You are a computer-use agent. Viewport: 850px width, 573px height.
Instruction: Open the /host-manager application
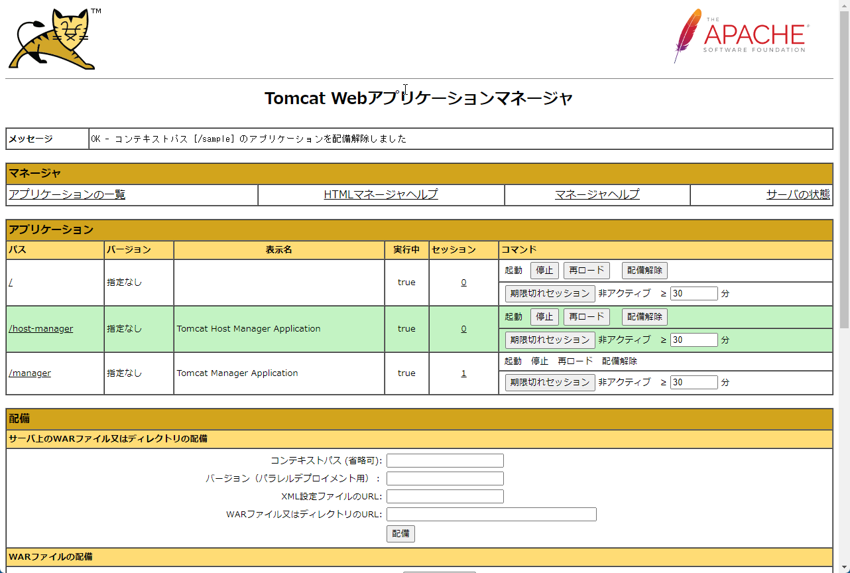click(40, 328)
